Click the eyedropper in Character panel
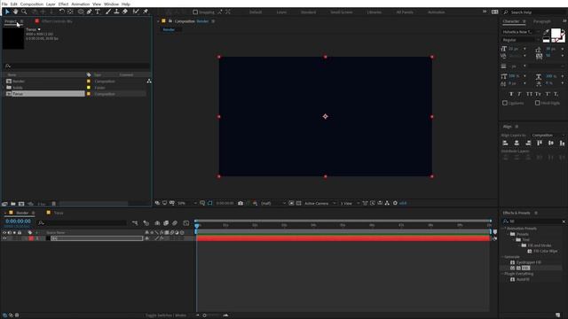Screen dimensions: 568x319 pos(547,32)
